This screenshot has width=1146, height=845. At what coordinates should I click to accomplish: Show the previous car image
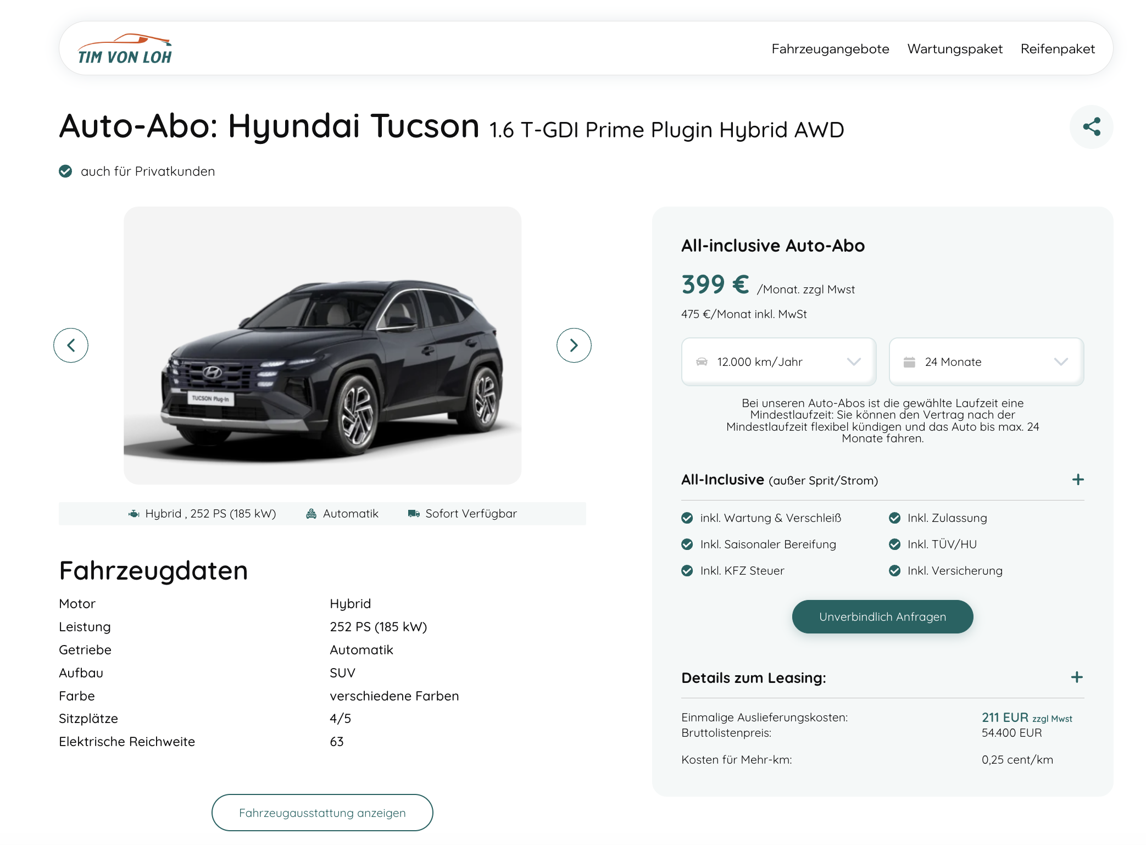(x=71, y=345)
